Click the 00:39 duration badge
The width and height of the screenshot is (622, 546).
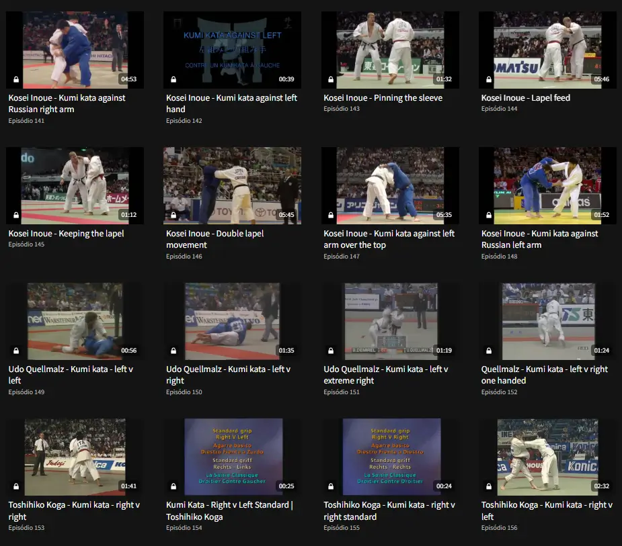point(286,79)
